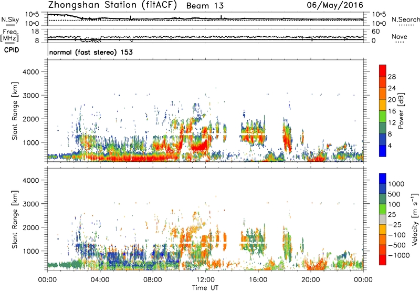Viewport: 420px width, 291px height.
Task: Click 'normal (fast stereo) 153' text
Action: point(91,52)
